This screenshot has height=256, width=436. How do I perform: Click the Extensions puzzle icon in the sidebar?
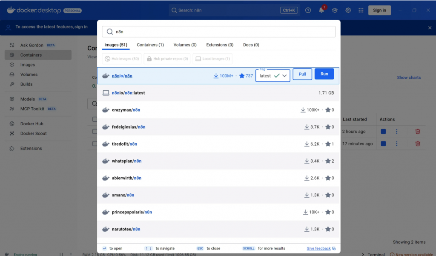pyautogui.click(x=12, y=148)
